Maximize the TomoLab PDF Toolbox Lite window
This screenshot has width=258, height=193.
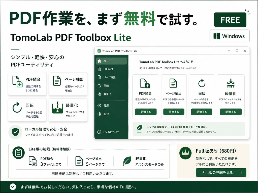point(237,51)
